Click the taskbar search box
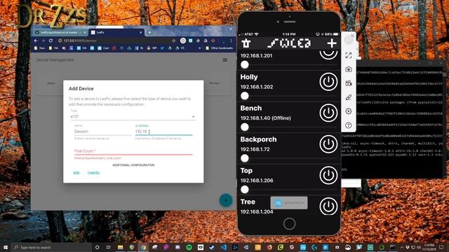 coord(51,247)
